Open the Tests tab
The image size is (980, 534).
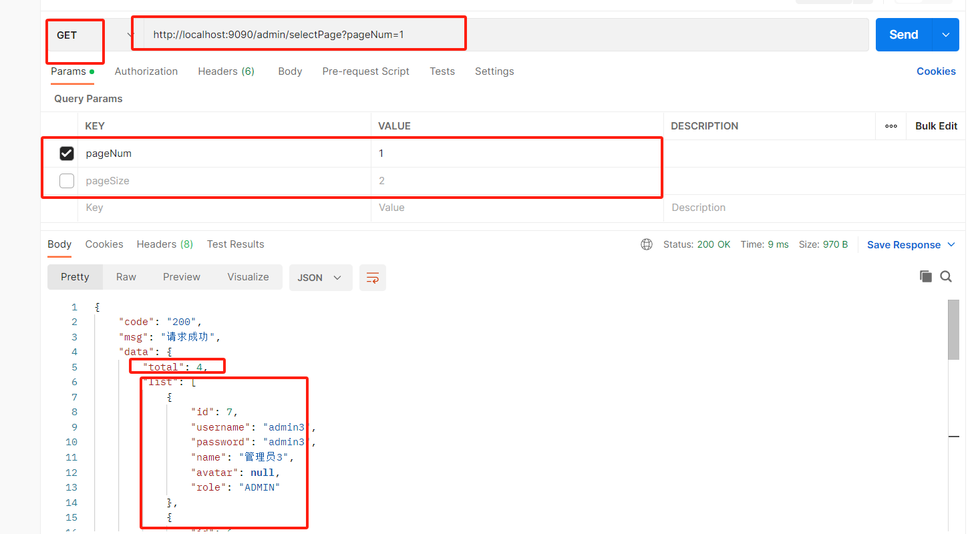442,71
